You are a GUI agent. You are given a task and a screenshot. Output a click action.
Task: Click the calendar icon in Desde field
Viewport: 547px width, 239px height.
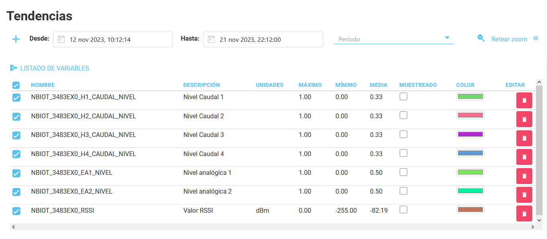click(61, 39)
